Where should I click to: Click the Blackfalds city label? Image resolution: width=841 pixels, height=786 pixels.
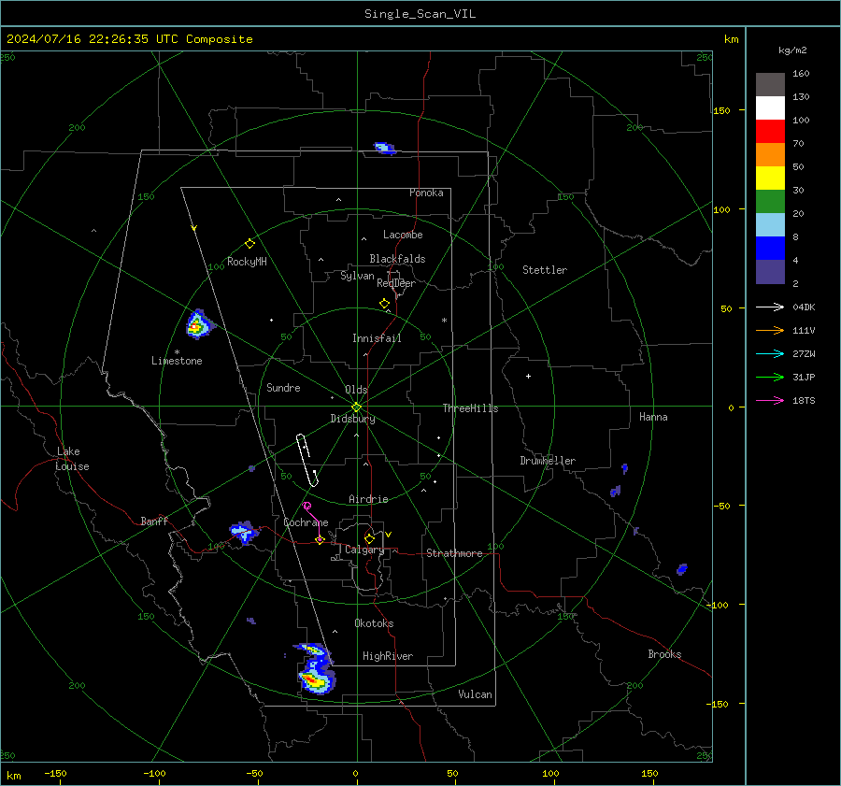tap(397, 259)
